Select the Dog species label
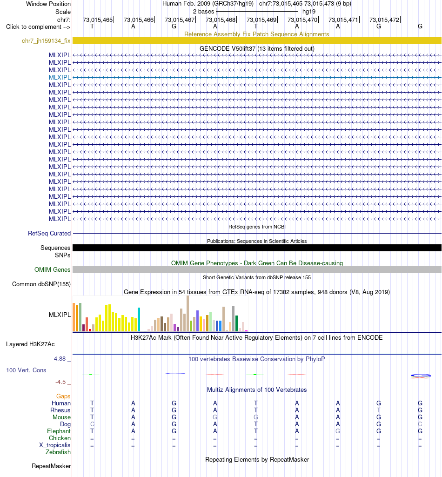This screenshot has height=477, width=442. [x=66, y=424]
